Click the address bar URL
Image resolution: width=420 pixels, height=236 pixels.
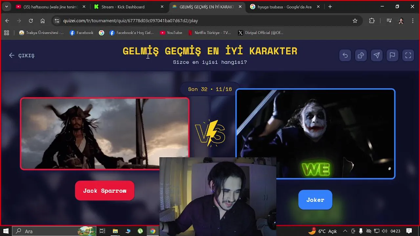(x=131, y=21)
